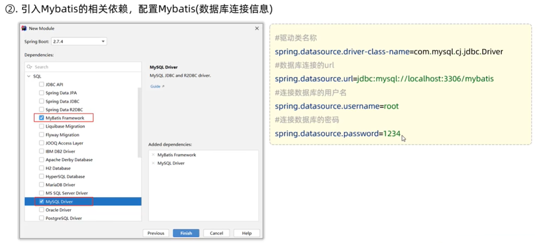Tick the H2 Database checkbox
Viewport: 537px width, 243px height.
[x=42, y=168]
